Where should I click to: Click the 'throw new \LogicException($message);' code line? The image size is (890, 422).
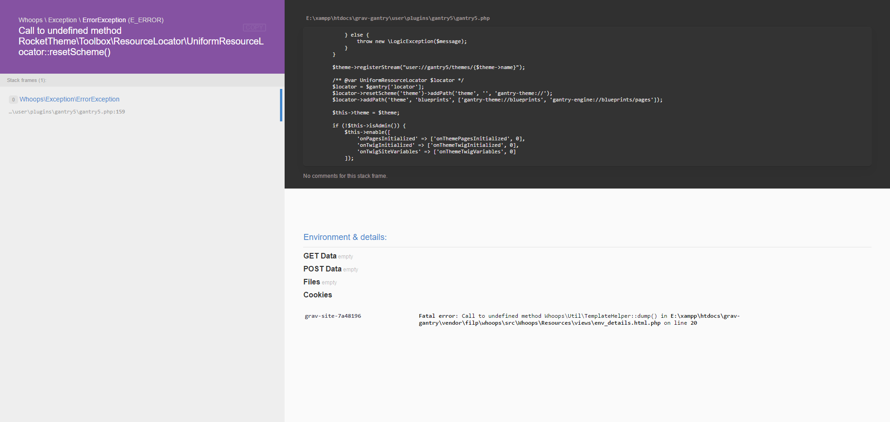tap(412, 42)
